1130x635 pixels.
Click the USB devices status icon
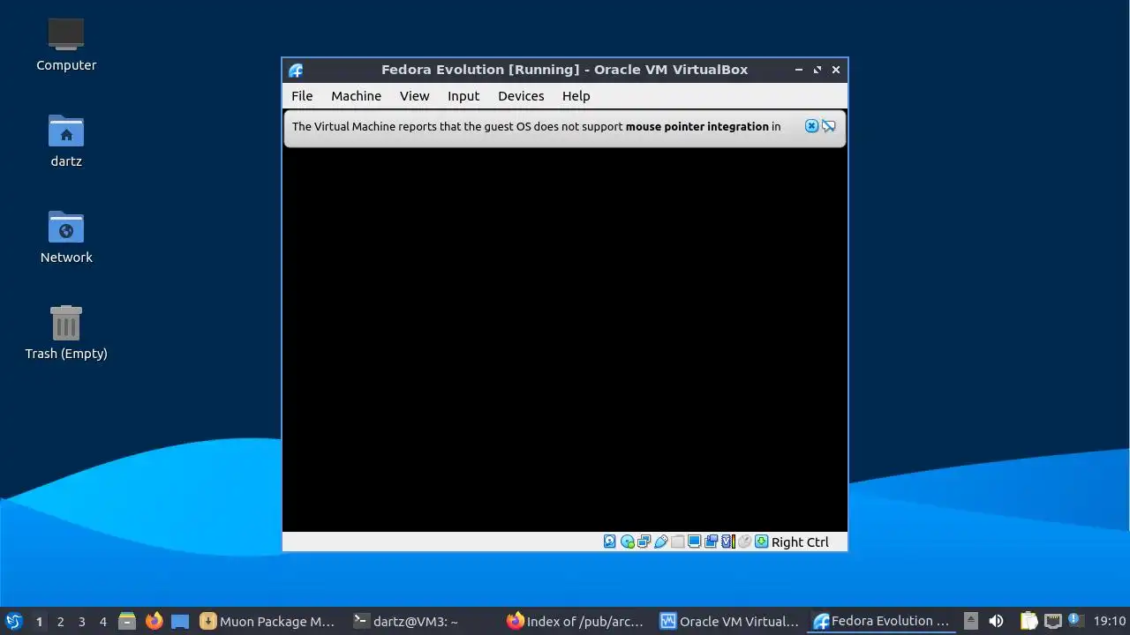pos(660,542)
